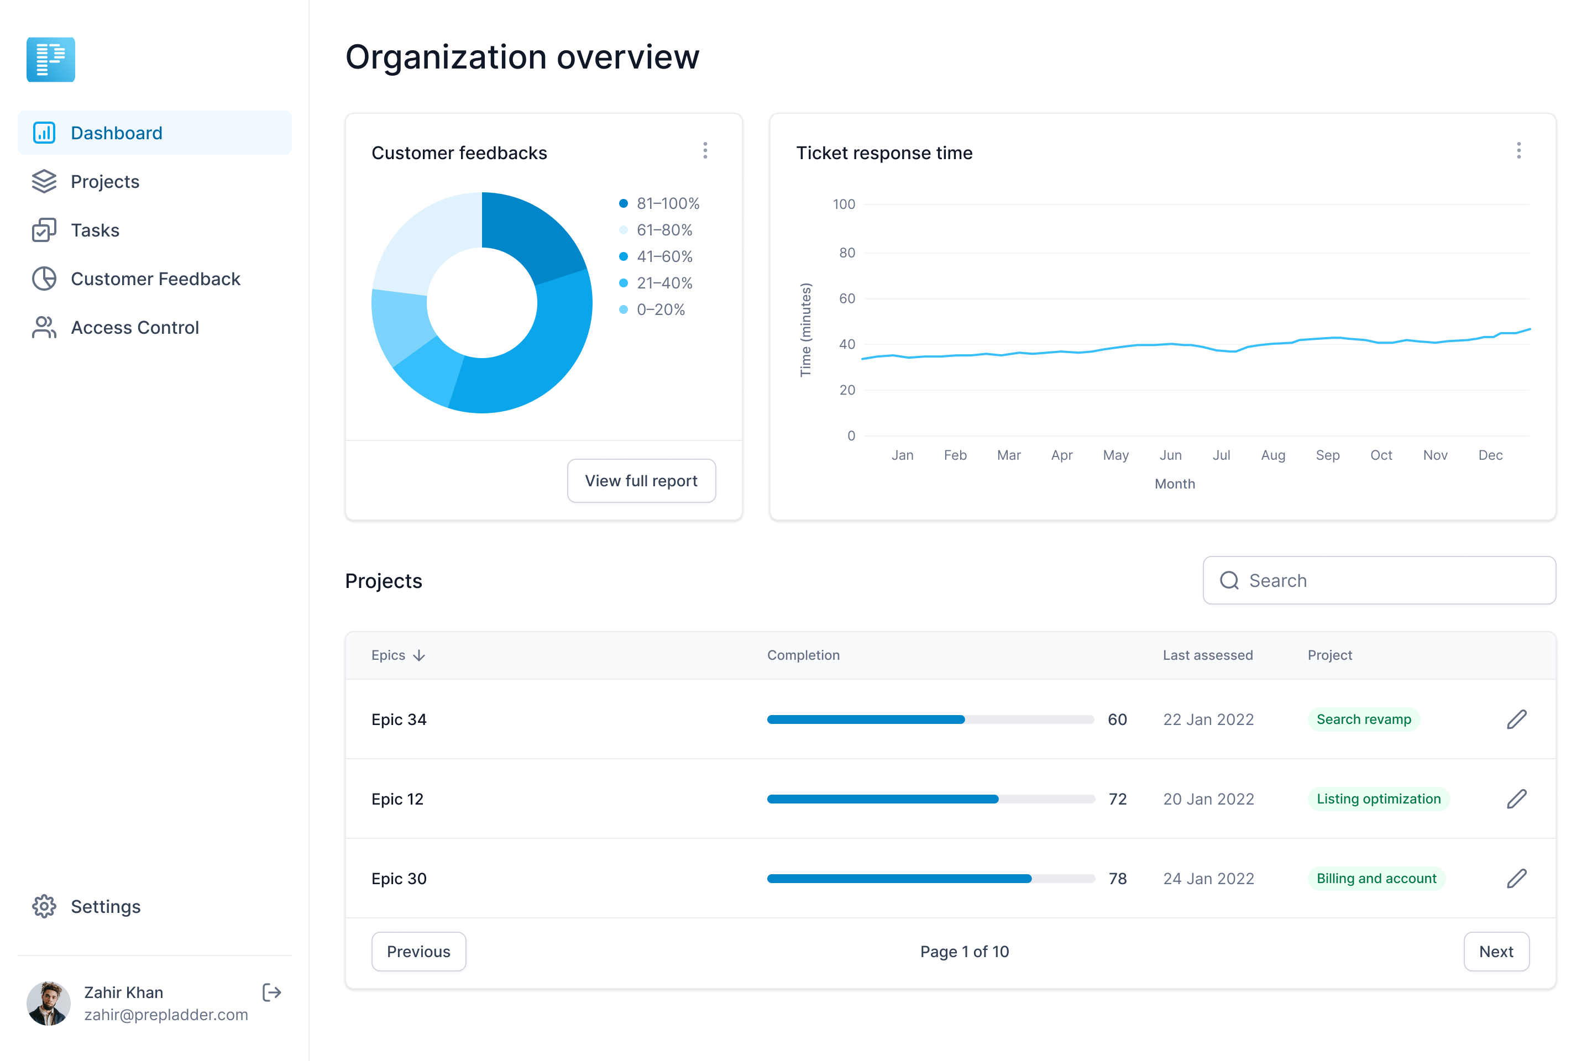Open Customer feedbacks card three-dot menu
The height and width of the screenshot is (1061, 1592).
[705, 150]
